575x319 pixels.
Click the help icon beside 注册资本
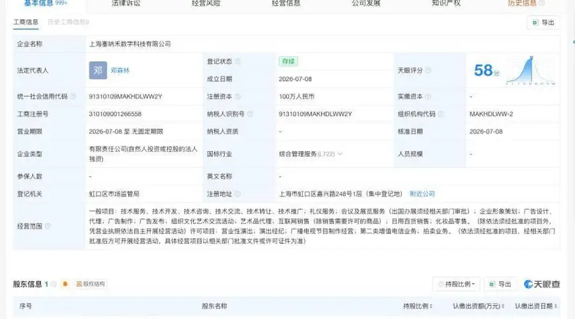tap(238, 96)
